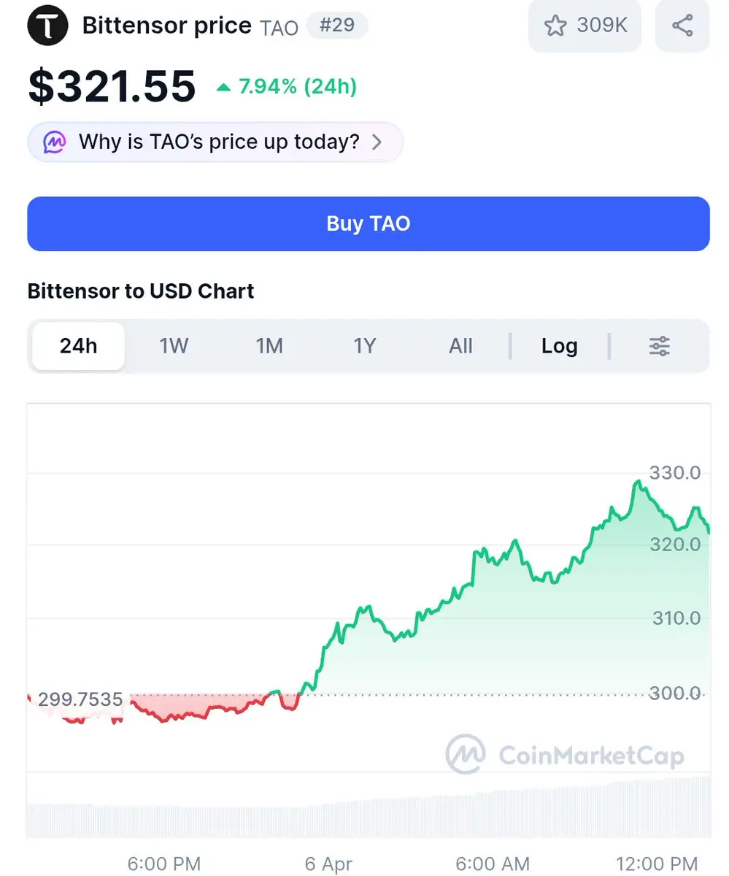Viewport: 729px width, 876px height.
Task: Click the #29 rank badge
Action: pyautogui.click(x=336, y=26)
